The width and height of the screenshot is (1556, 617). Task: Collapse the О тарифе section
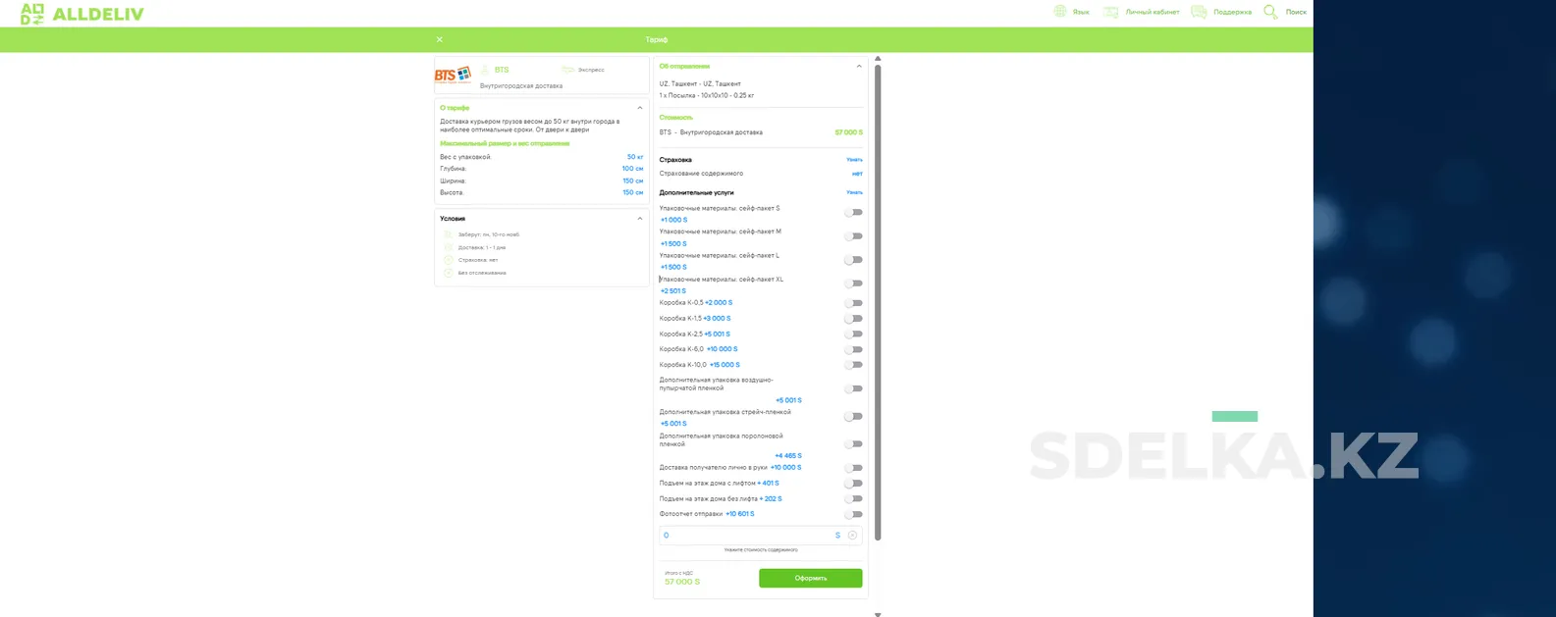640,108
